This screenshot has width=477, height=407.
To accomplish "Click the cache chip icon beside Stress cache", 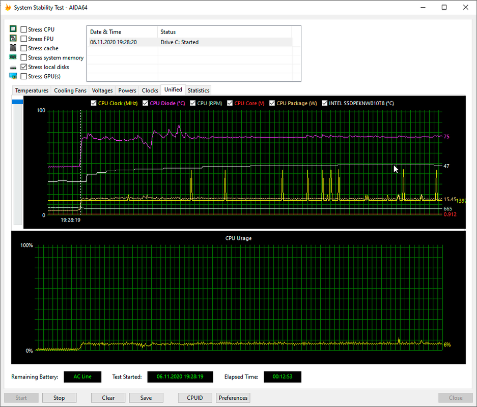I will point(13,48).
